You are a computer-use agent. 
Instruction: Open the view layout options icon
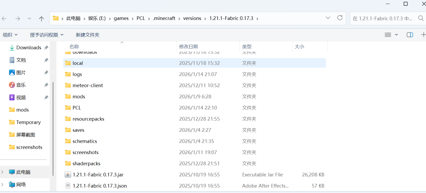click(x=388, y=35)
